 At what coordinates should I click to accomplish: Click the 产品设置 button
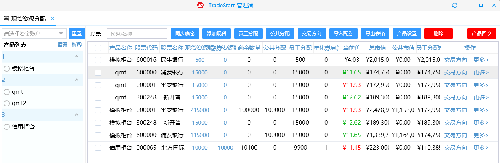tap(407, 34)
